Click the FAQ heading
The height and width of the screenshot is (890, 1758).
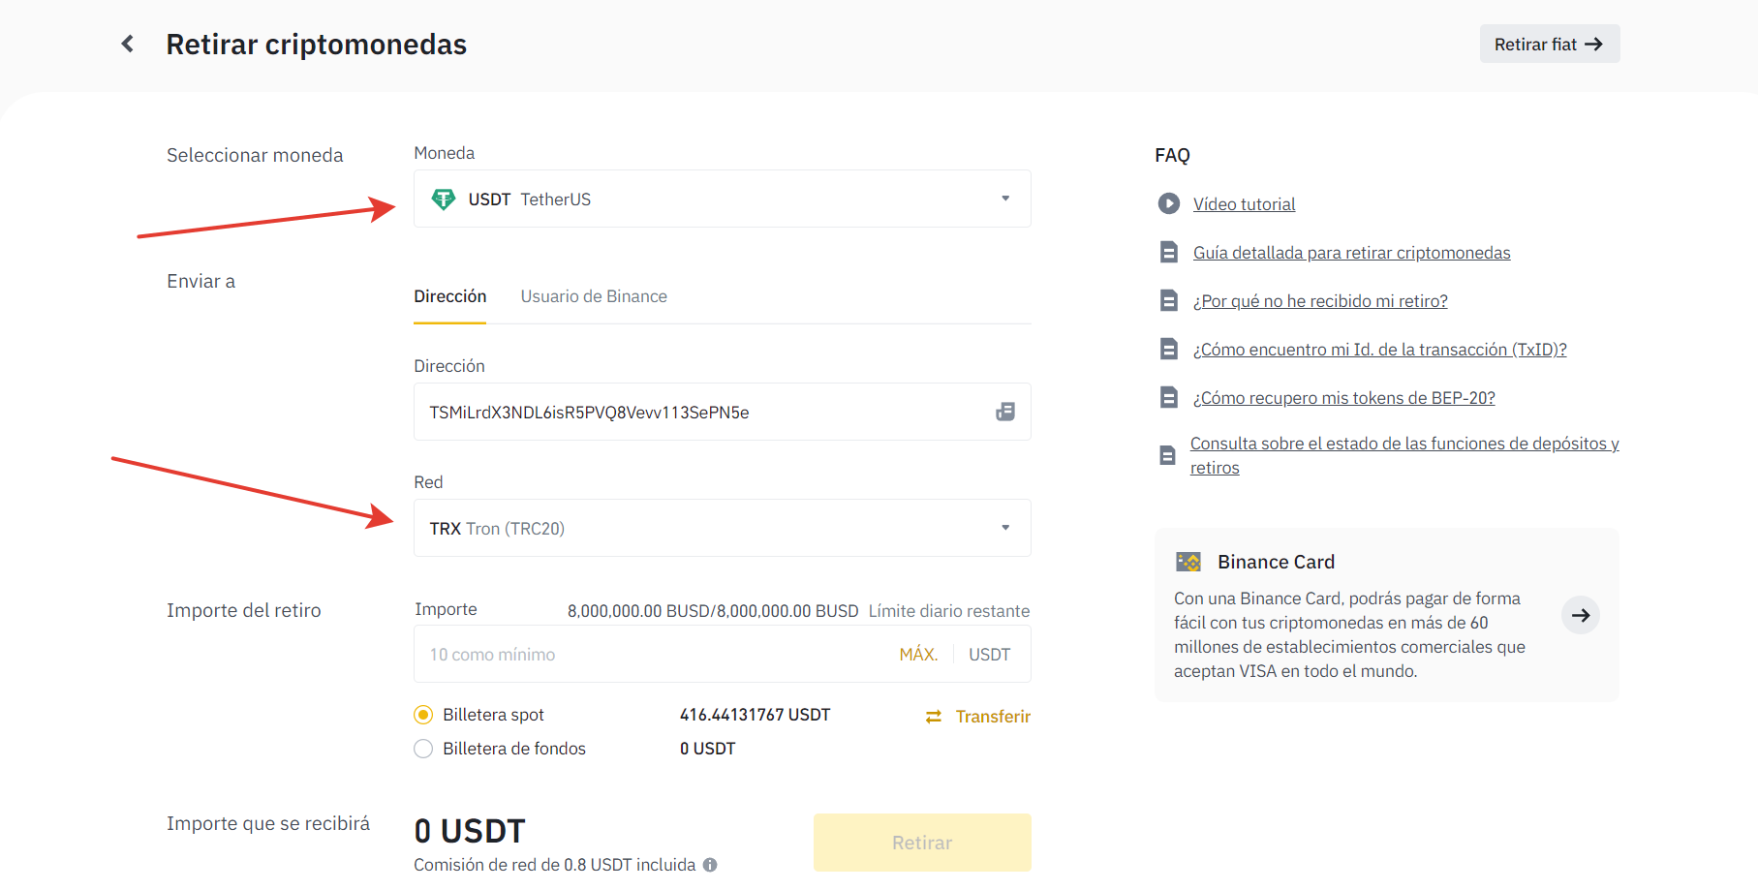coord(1172,155)
